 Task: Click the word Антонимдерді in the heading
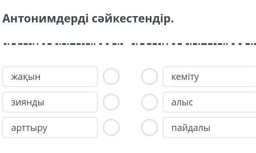point(45,19)
